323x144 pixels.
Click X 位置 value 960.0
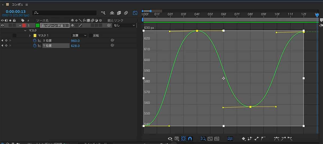[75, 41]
